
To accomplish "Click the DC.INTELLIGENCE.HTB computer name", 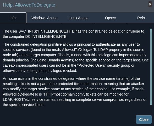I will coord(46,36).
